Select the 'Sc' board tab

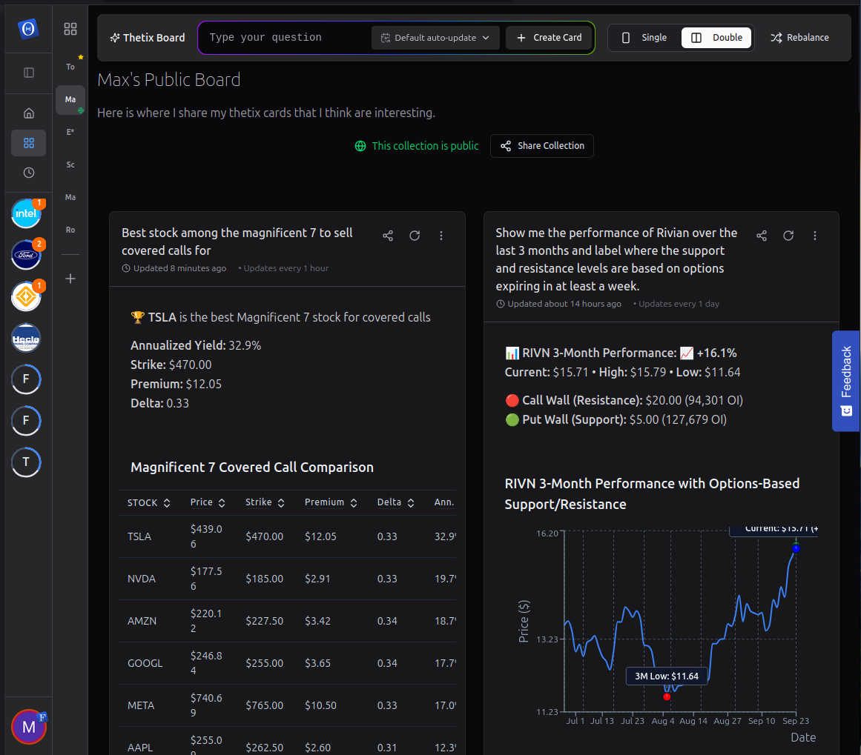pos(70,164)
